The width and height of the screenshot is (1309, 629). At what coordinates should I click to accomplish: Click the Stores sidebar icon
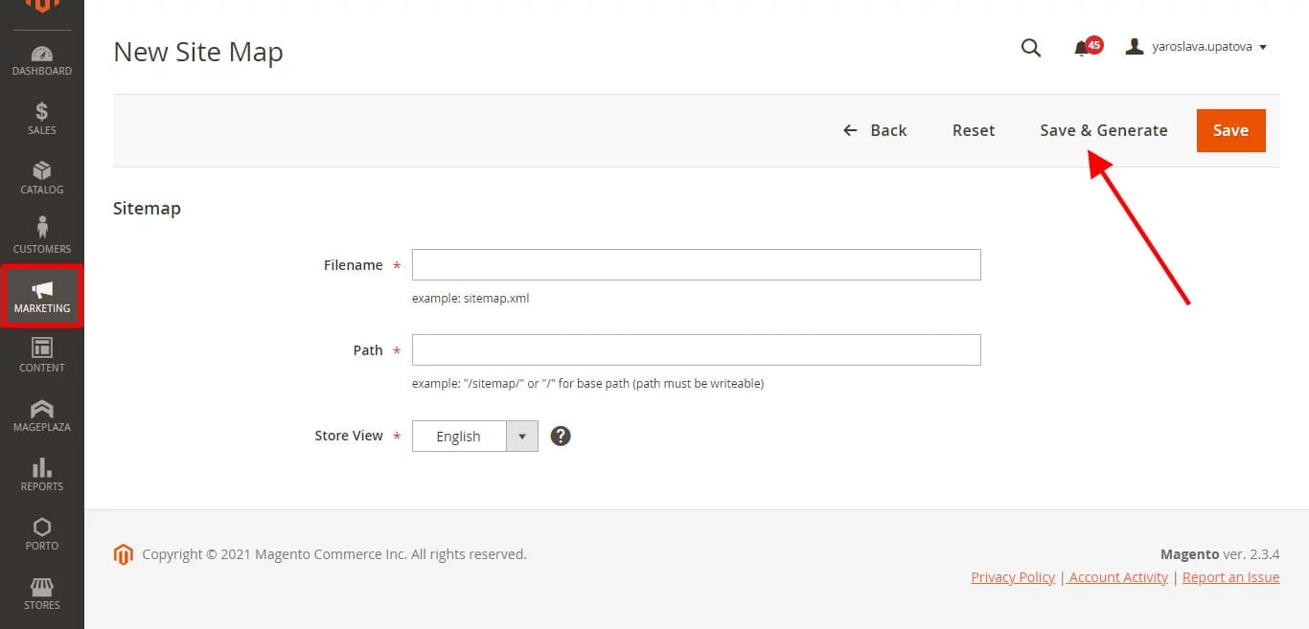coord(41,591)
